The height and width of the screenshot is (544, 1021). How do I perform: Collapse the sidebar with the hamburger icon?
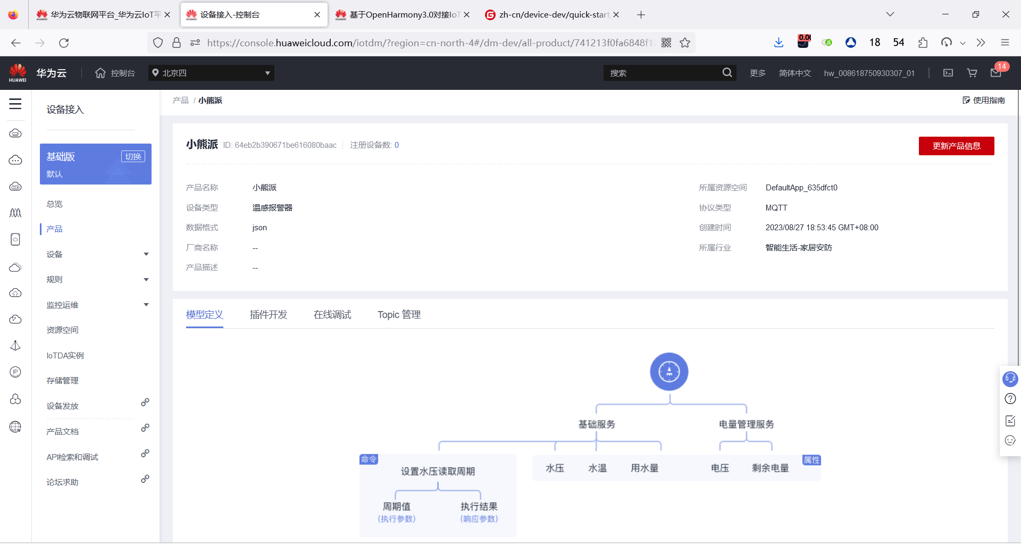click(15, 104)
